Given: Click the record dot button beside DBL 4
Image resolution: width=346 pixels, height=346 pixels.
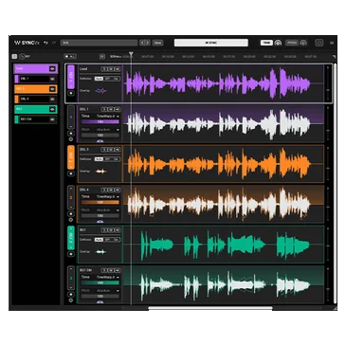Looking at the screenshot, I should click(x=71, y=214).
